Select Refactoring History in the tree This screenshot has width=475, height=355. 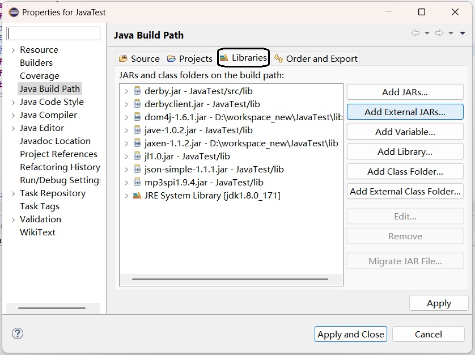[x=60, y=167]
